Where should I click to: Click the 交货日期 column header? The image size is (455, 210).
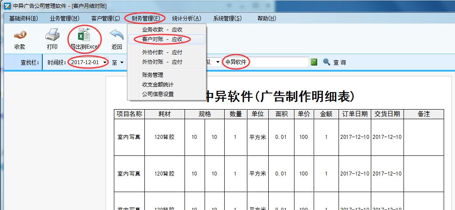pos(387,114)
